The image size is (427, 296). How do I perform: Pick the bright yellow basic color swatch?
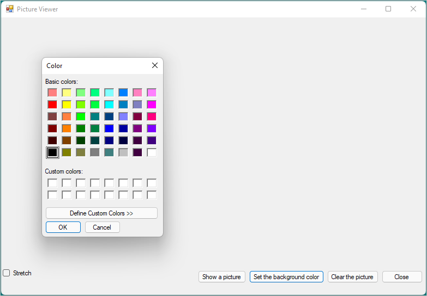pos(67,104)
